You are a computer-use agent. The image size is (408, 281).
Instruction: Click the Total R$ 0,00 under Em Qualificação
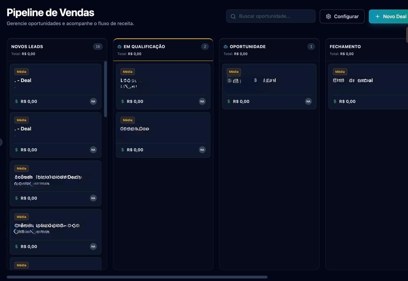coord(129,54)
